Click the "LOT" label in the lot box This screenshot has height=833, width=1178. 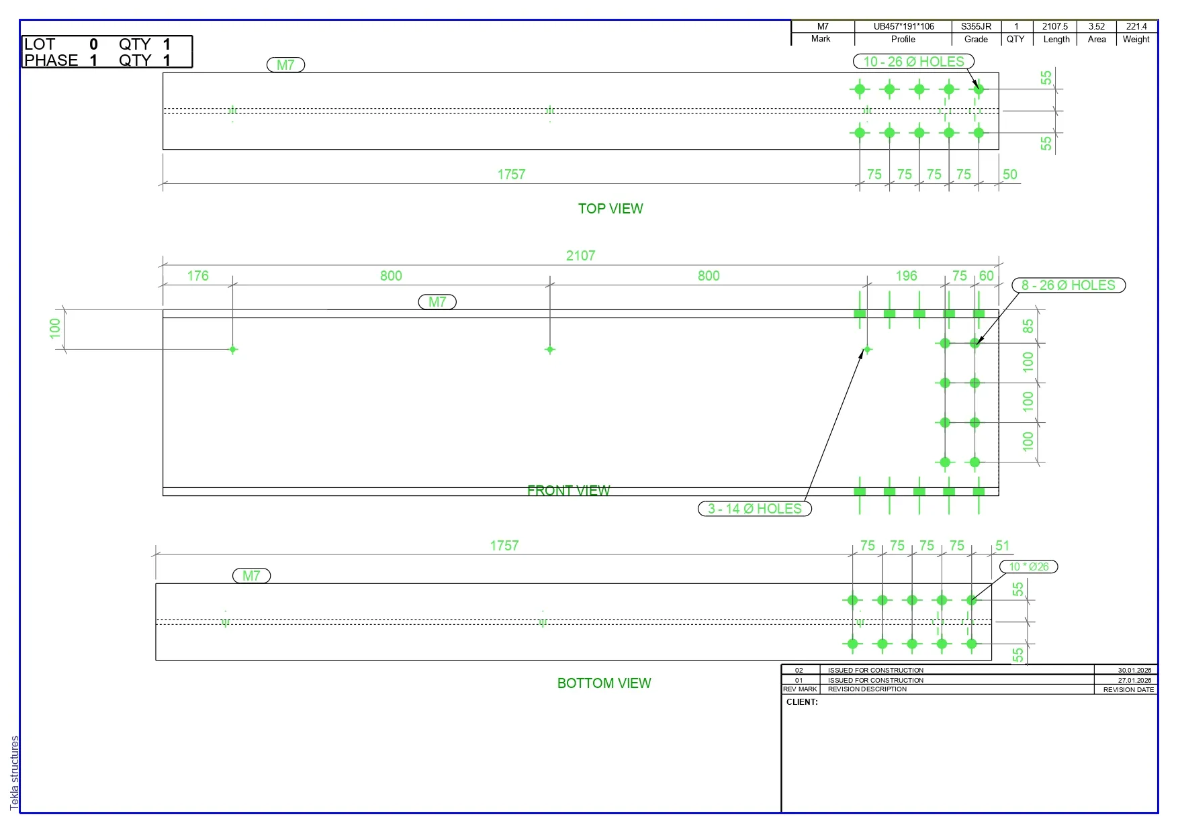pyautogui.click(x=40, y=44)
